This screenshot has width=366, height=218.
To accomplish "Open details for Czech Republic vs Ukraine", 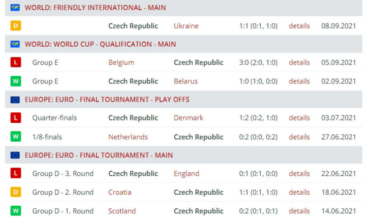I will click(299, 26).
